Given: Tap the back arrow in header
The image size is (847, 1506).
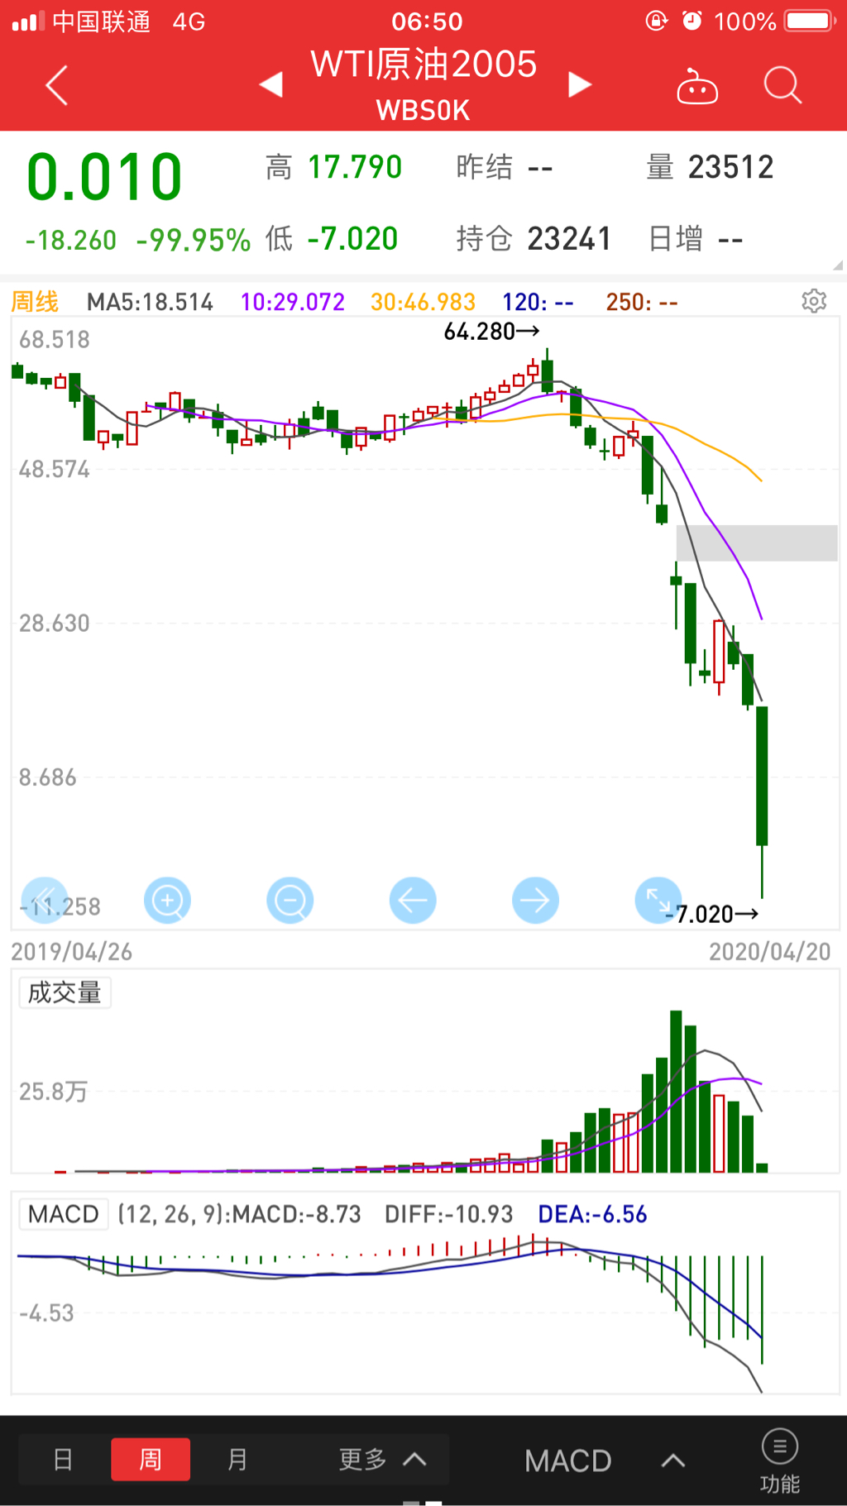Looking at the screenshot, I should pos(56,85).
